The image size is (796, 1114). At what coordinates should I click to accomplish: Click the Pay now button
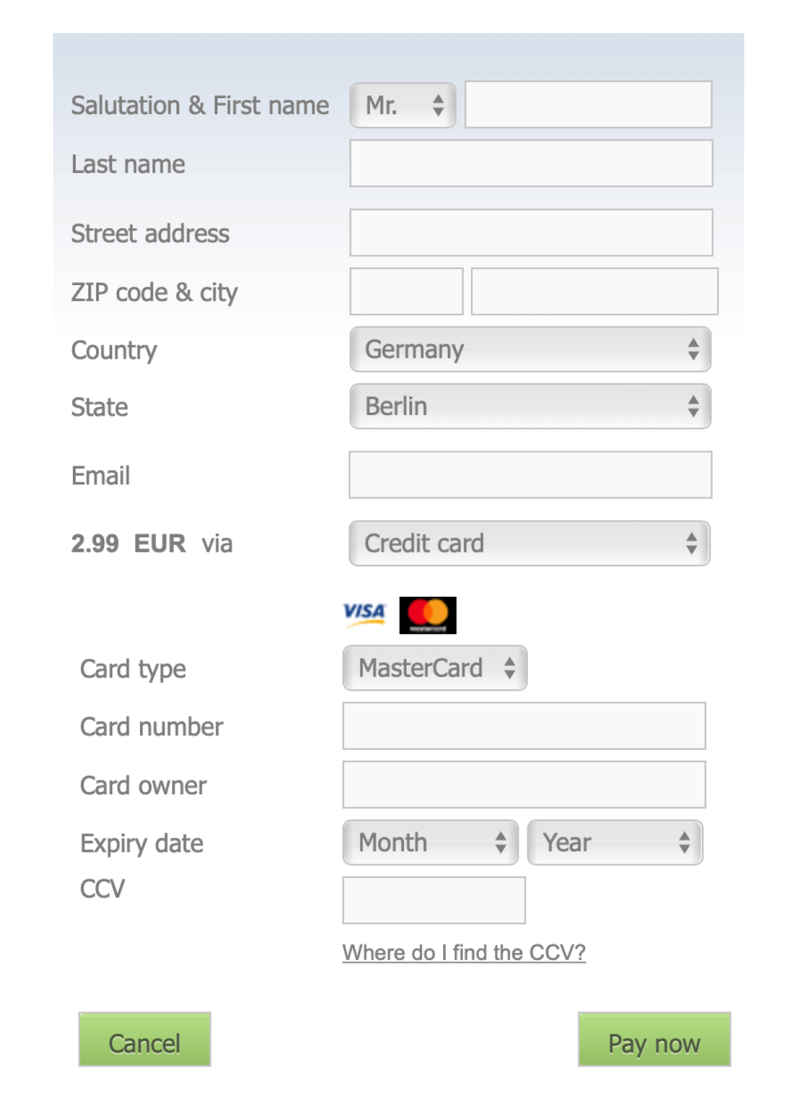tap(654, 1043)
